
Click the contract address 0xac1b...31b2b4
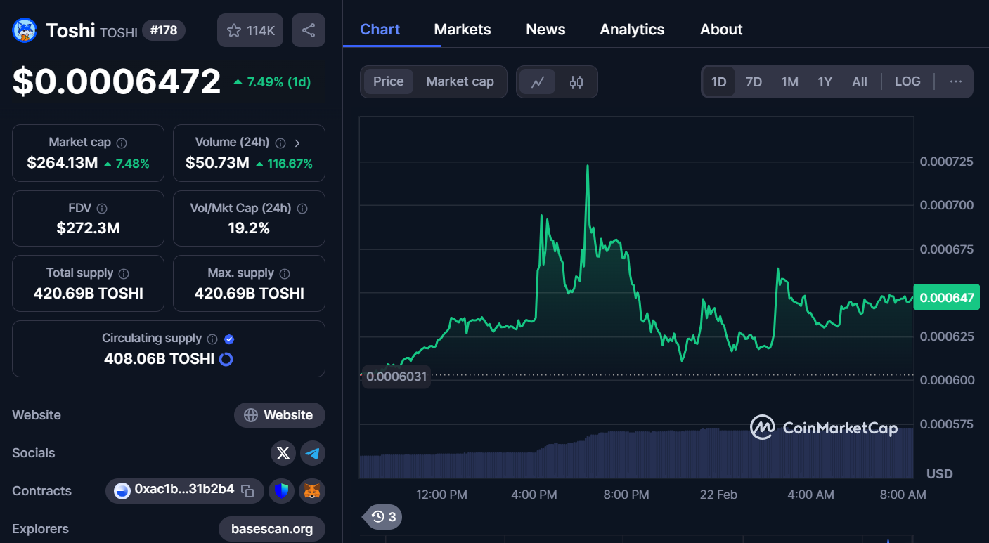184,490
